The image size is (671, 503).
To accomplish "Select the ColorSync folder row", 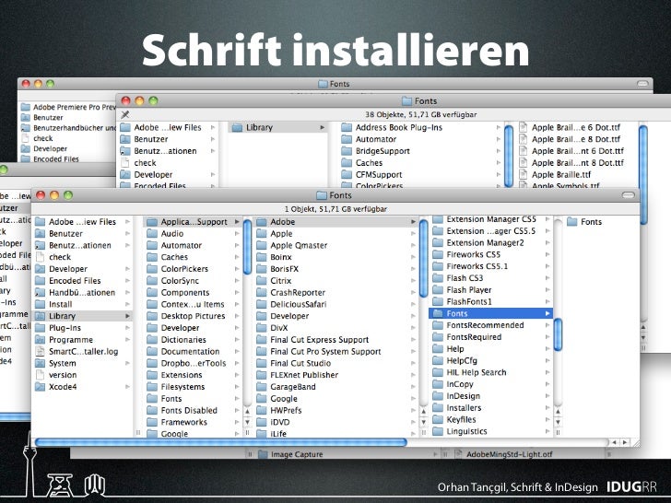I will click(193, 281).
